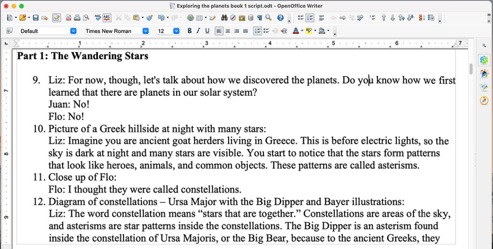Toggle AutoSpellcheck button
This screenshot has width=493, height=249.
pyautogui.click(x=107, y=18)
